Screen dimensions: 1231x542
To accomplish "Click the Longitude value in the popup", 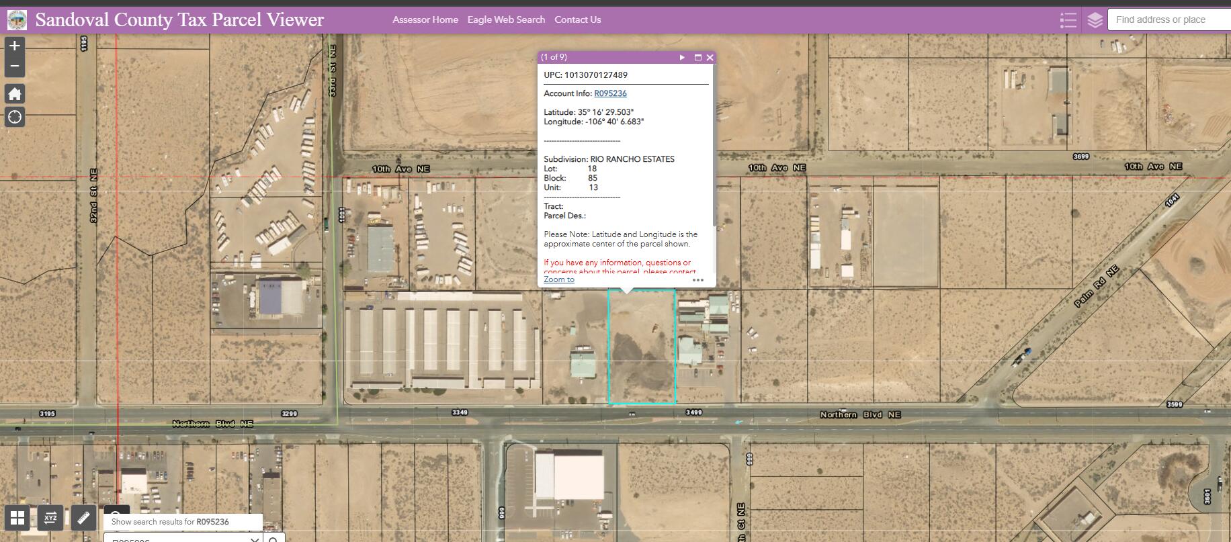I will (614, 122).
